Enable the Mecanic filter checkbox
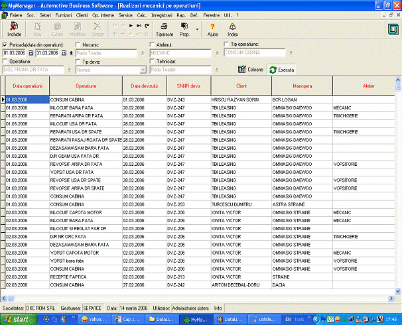 [x=78, y=44]
